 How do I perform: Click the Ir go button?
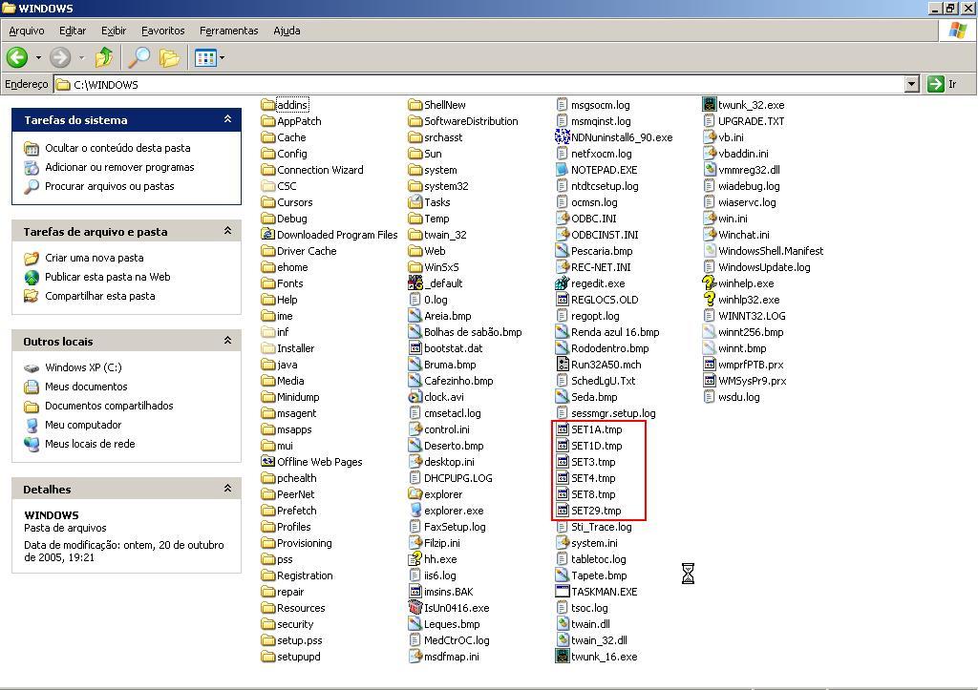pos(943,84)
